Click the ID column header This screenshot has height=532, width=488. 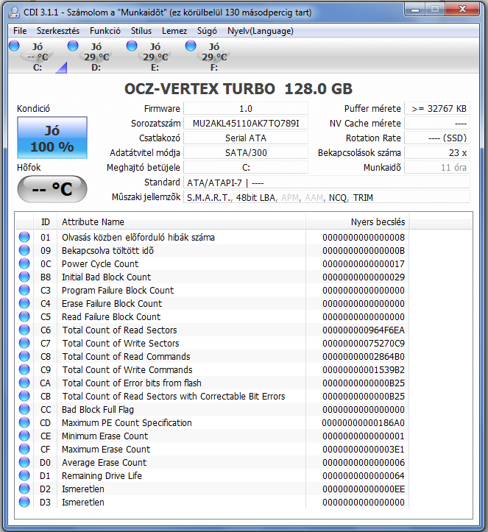[45, 222]
